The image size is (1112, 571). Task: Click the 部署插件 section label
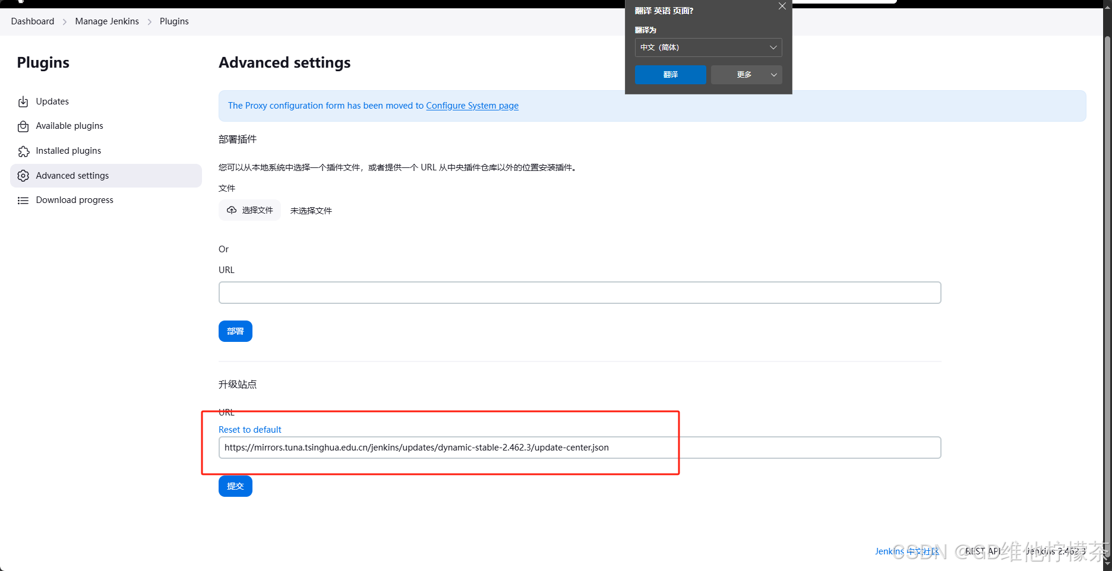point(238,139)
